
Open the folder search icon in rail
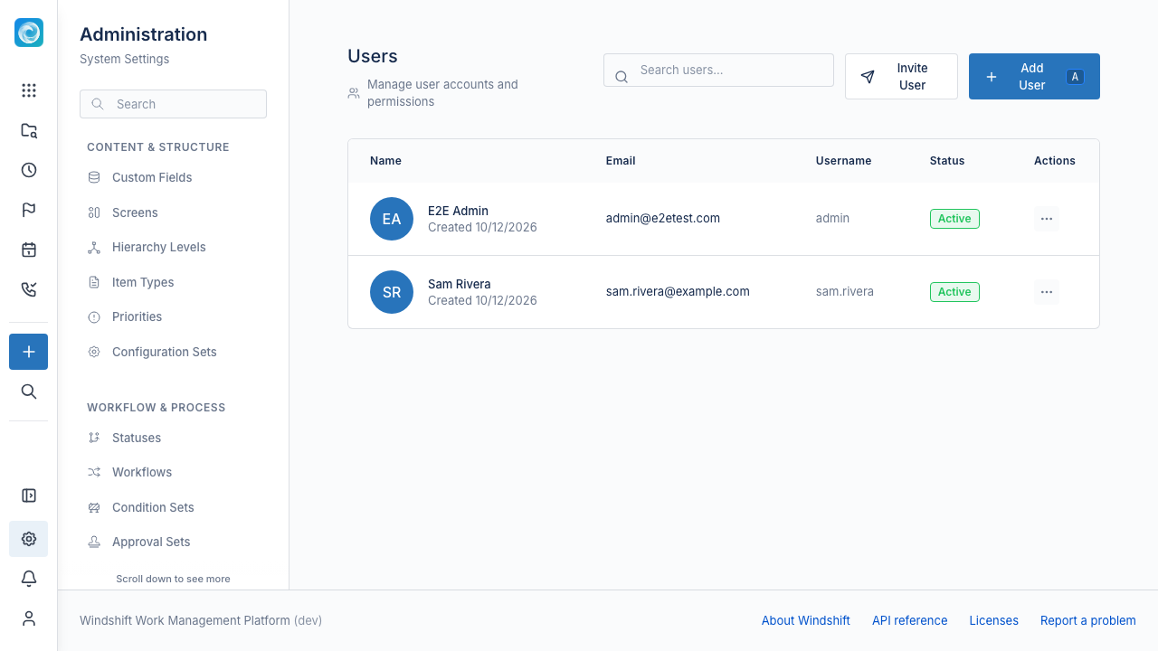pos(29,130)
